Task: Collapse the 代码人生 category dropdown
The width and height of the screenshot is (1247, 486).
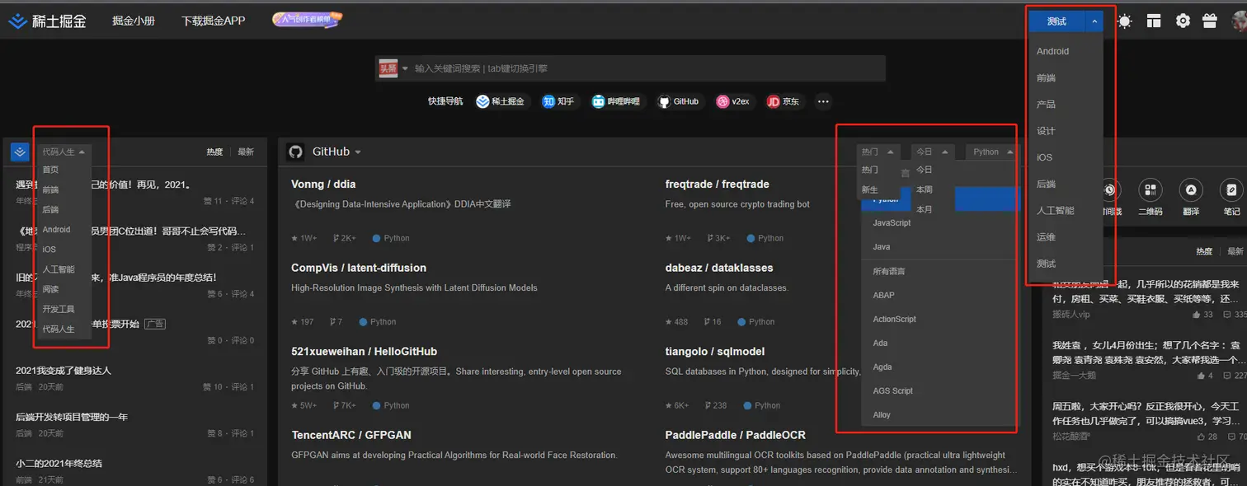Action: tap(64, 152)
